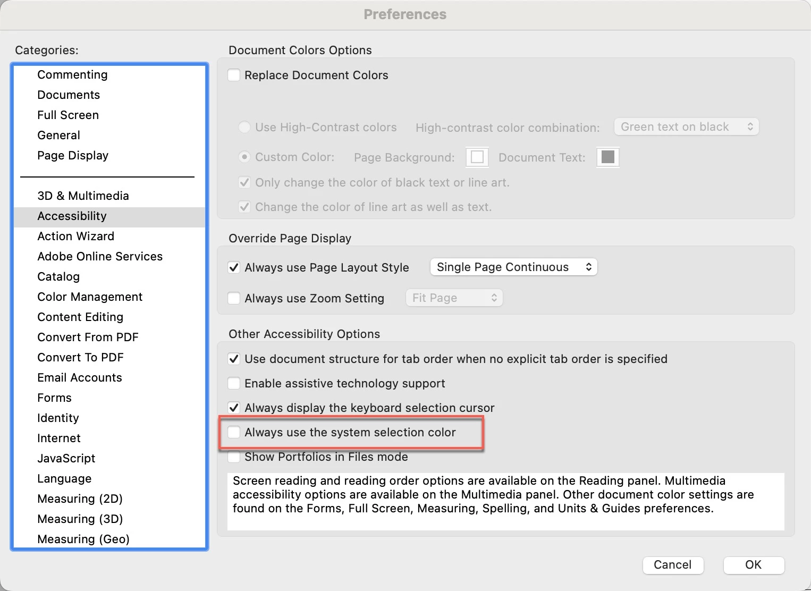Select Measuring (2D) category

(109, 499)
